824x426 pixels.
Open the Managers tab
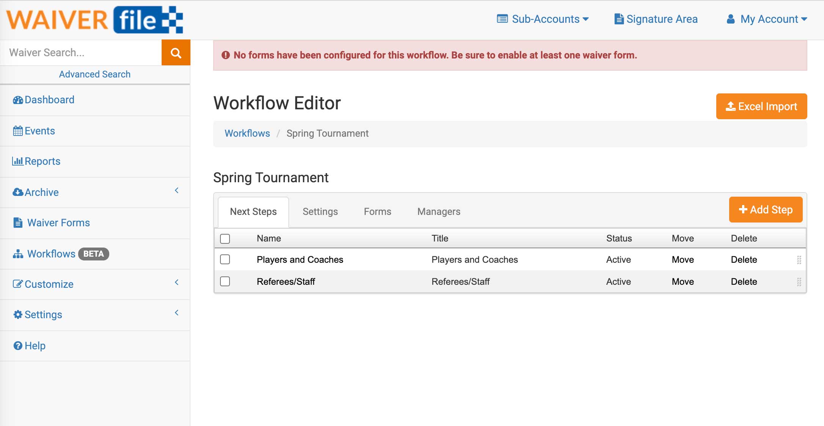(438, 211)
